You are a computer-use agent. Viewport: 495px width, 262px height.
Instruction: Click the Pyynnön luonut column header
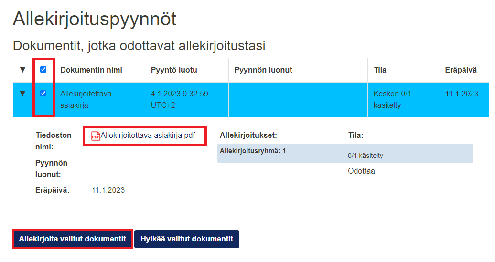[x=263, y=70]
